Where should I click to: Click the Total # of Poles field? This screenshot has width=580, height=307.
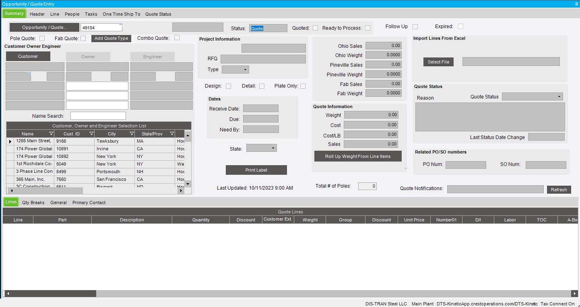click(x=367, y=186)
